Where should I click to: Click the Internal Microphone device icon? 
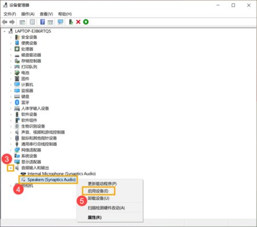tap(23, 174)
